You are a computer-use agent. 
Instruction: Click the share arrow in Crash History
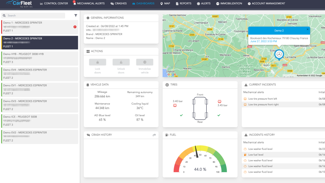coord(154,135)
